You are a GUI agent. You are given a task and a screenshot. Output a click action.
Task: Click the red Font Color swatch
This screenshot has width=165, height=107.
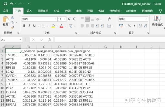click(61, 26)
